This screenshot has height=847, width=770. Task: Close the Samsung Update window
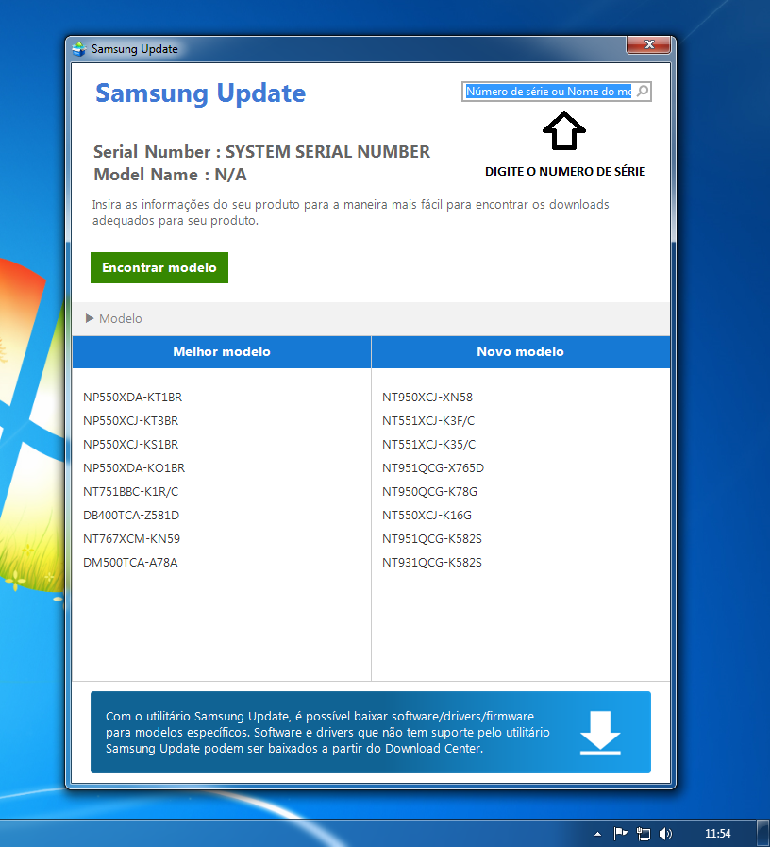pyautogui.click(x=648, y=44)
